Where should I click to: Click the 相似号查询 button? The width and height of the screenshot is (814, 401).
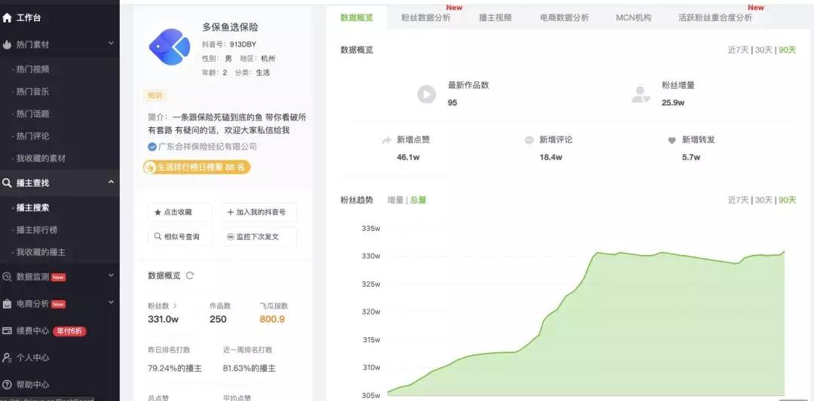(x=180, y=237)
